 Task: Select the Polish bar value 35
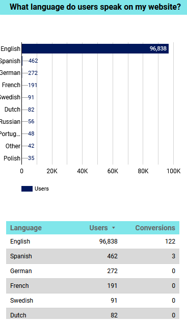pyautogui.click(x=31, y=158)
